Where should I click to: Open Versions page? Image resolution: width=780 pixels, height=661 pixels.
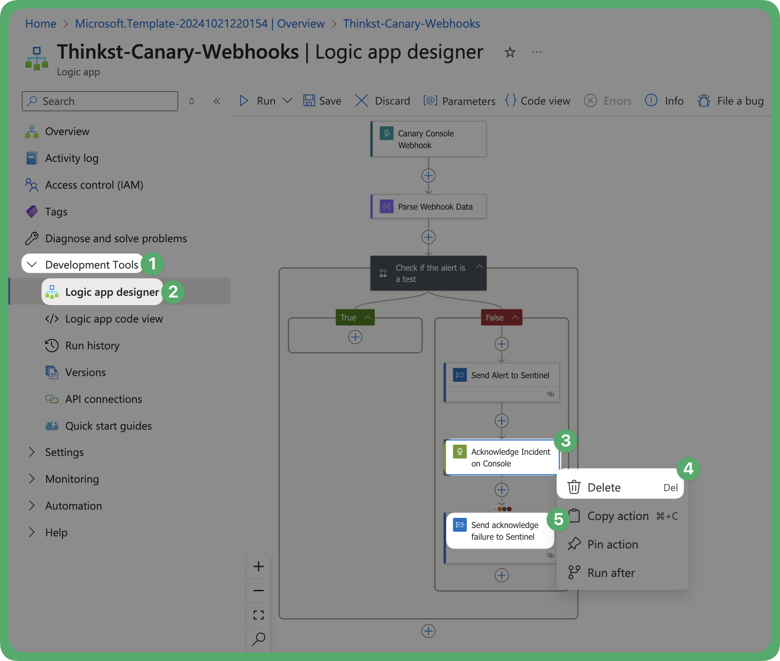click(85, 372)
